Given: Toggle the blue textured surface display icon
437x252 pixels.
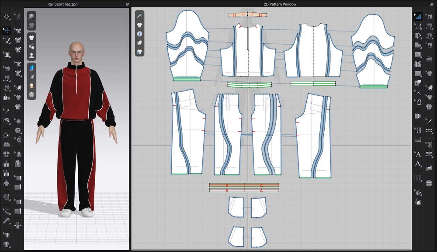Looking at the screenshot, I should 31,68.
